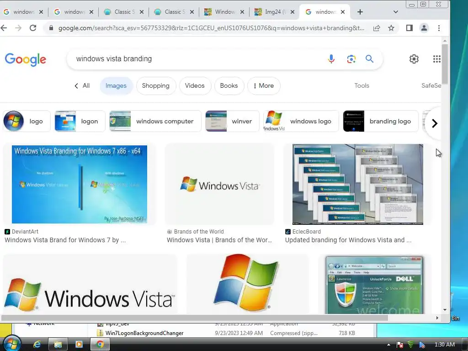Screen dimensions: 468x351
Task: Open Brands of the World result title
Action: click(x=219, y=240)
